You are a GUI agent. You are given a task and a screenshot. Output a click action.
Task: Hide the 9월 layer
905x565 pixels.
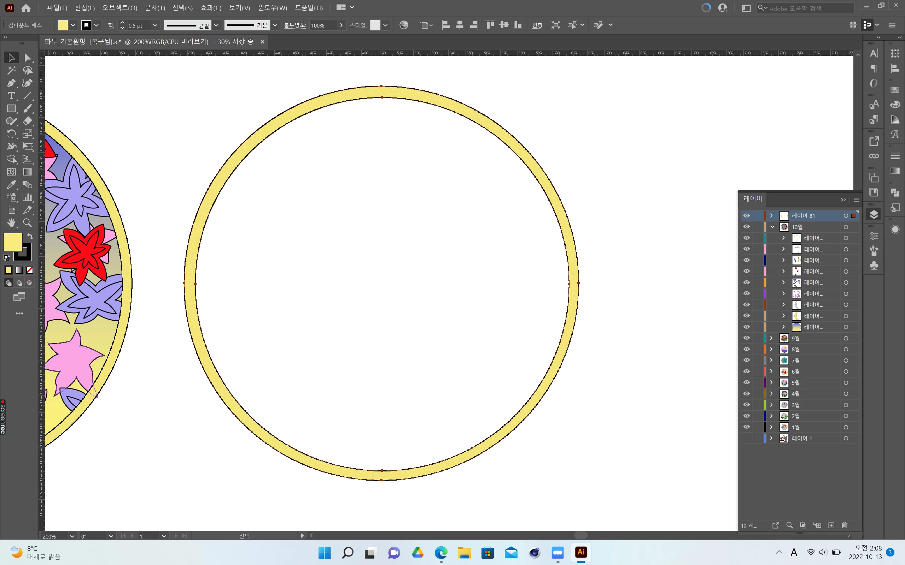click(746, 338)
